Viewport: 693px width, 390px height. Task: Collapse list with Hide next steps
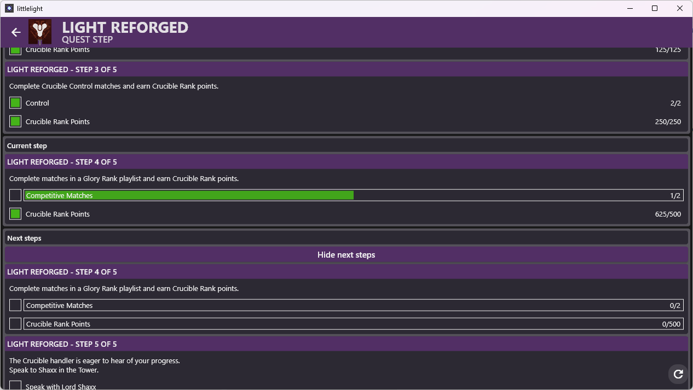point(346,255)
